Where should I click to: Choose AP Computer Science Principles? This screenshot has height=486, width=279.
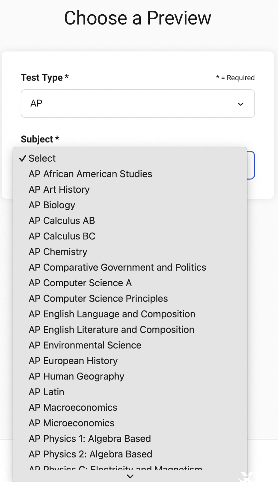click(x=130, y=299)
